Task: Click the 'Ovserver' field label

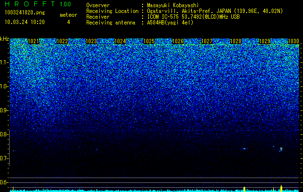Action: (x=98, y=5)
